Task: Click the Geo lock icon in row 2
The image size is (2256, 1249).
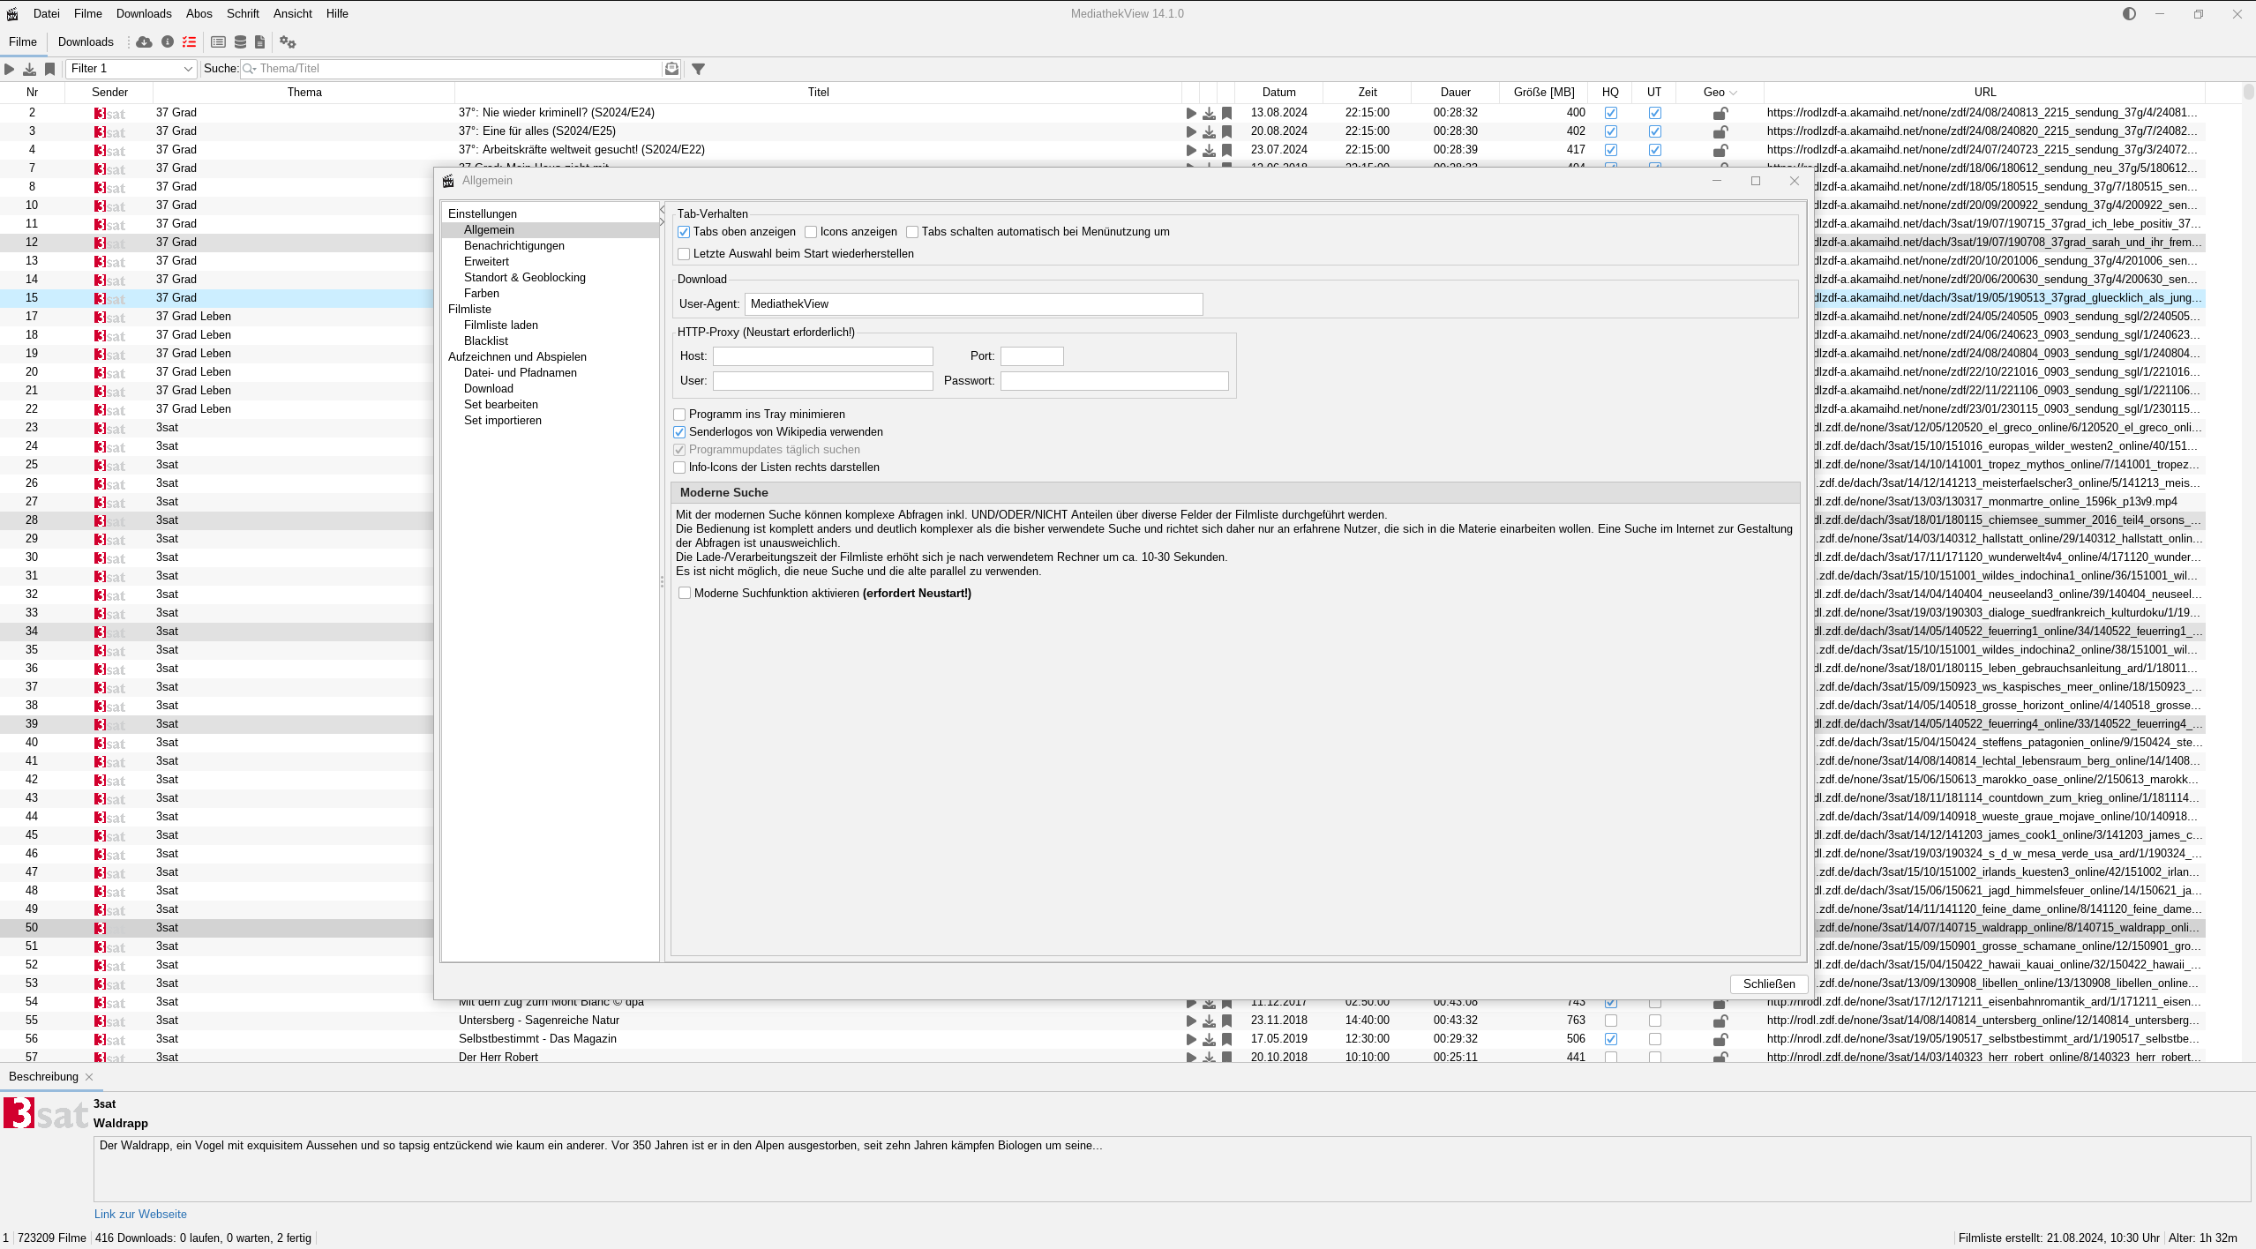Action: point(1720,113)
